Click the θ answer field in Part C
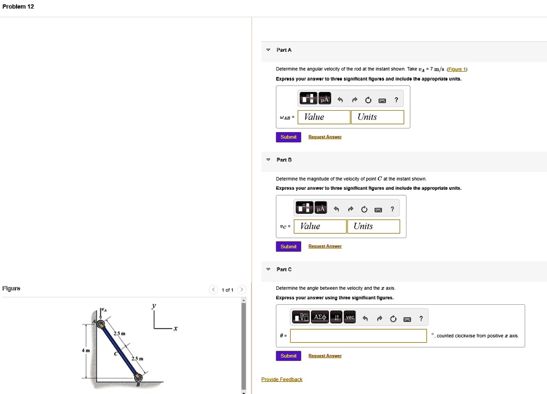547x394 pixels. coord(358,336)
